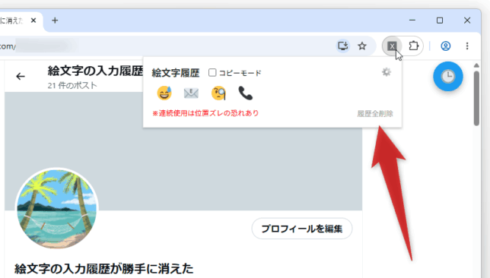Image resolution: width=490 pixels, height=278 pixels.
Task: Click the emoji history extension icon
Action: 392,46
